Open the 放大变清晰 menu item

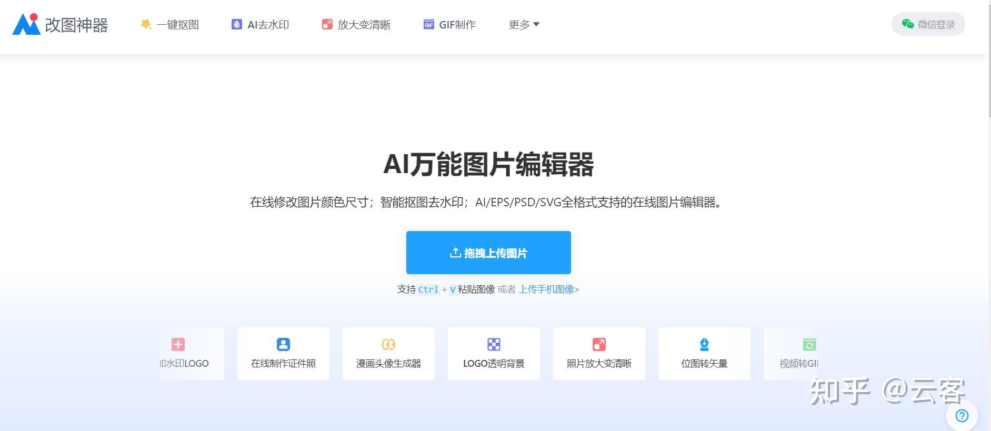pyautogui.click(x=364, y=25)
